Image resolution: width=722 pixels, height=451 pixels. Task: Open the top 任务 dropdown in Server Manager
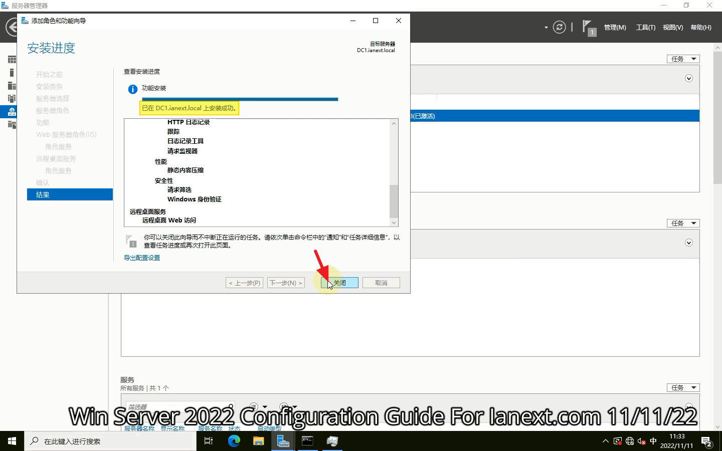683,59
